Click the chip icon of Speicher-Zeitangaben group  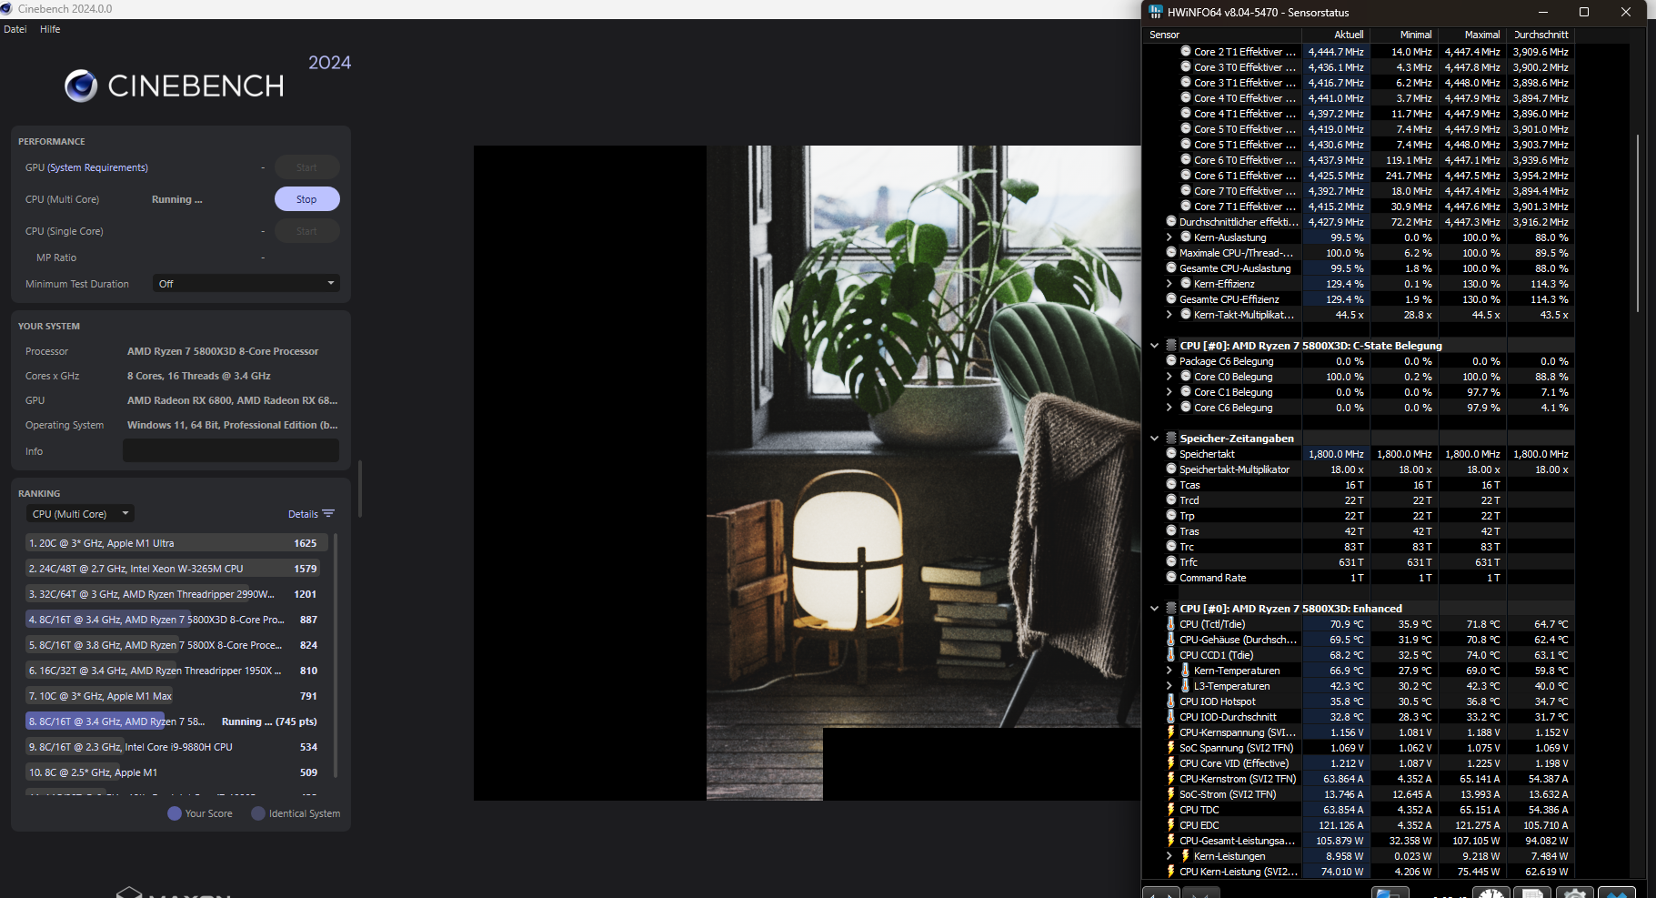click(1171, 439)
